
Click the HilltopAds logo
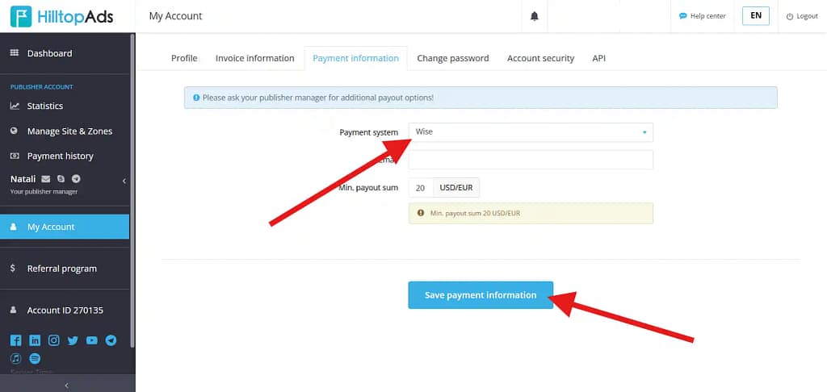61,16
